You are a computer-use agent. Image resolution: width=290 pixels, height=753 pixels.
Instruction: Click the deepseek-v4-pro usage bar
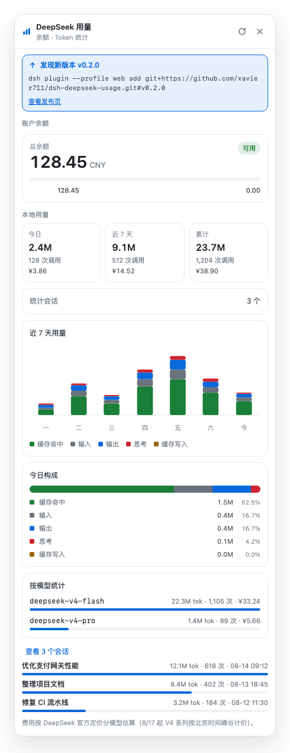(x=145, y=629)
